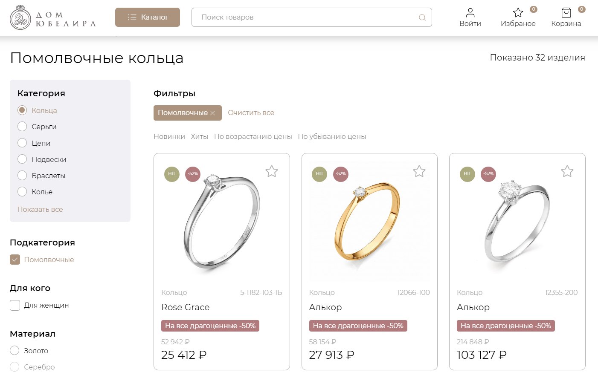Open the Каталог menu button
The height and width of the screenshot is (378, 598).
click(148, 17)
